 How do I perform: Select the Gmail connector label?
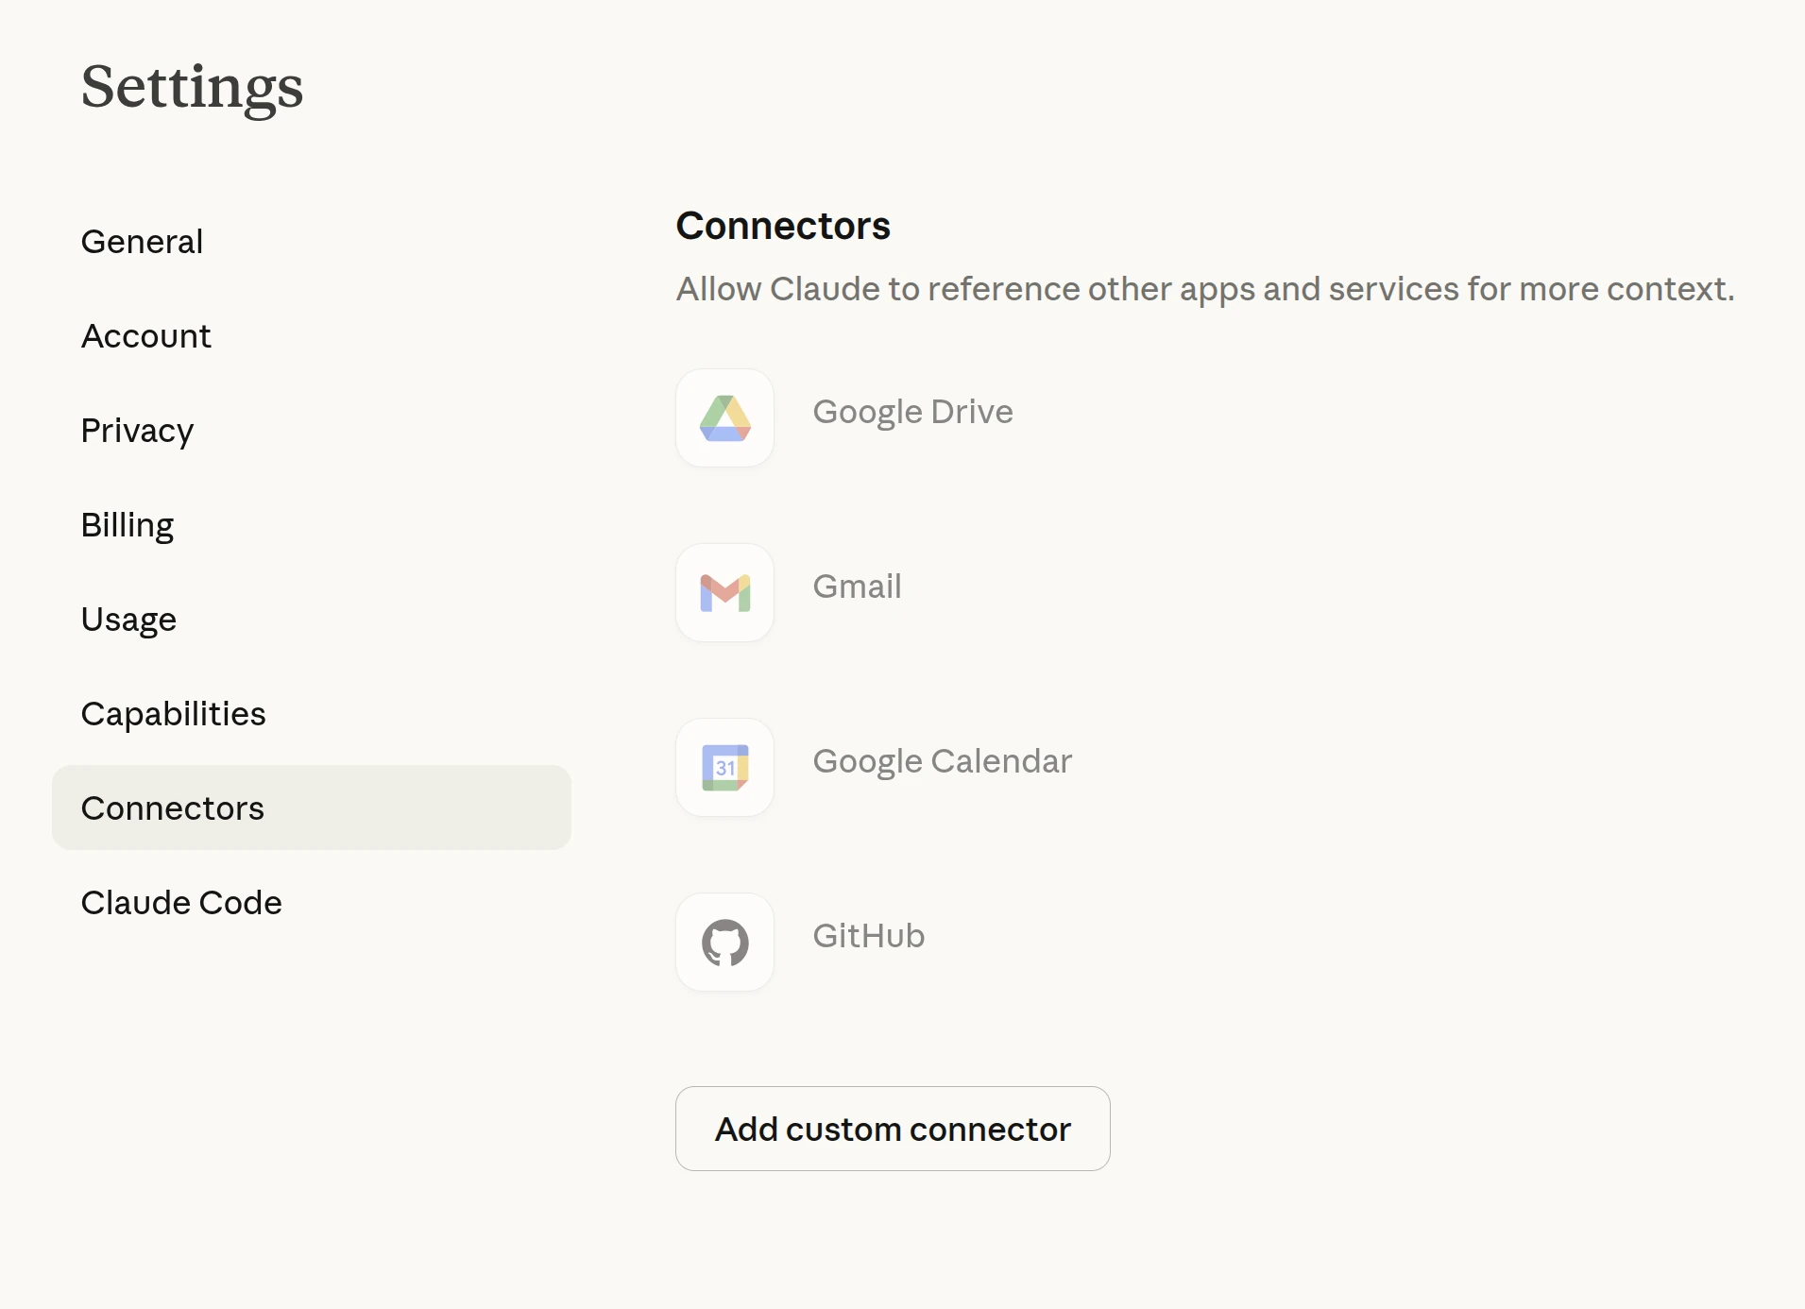point(857,586)
